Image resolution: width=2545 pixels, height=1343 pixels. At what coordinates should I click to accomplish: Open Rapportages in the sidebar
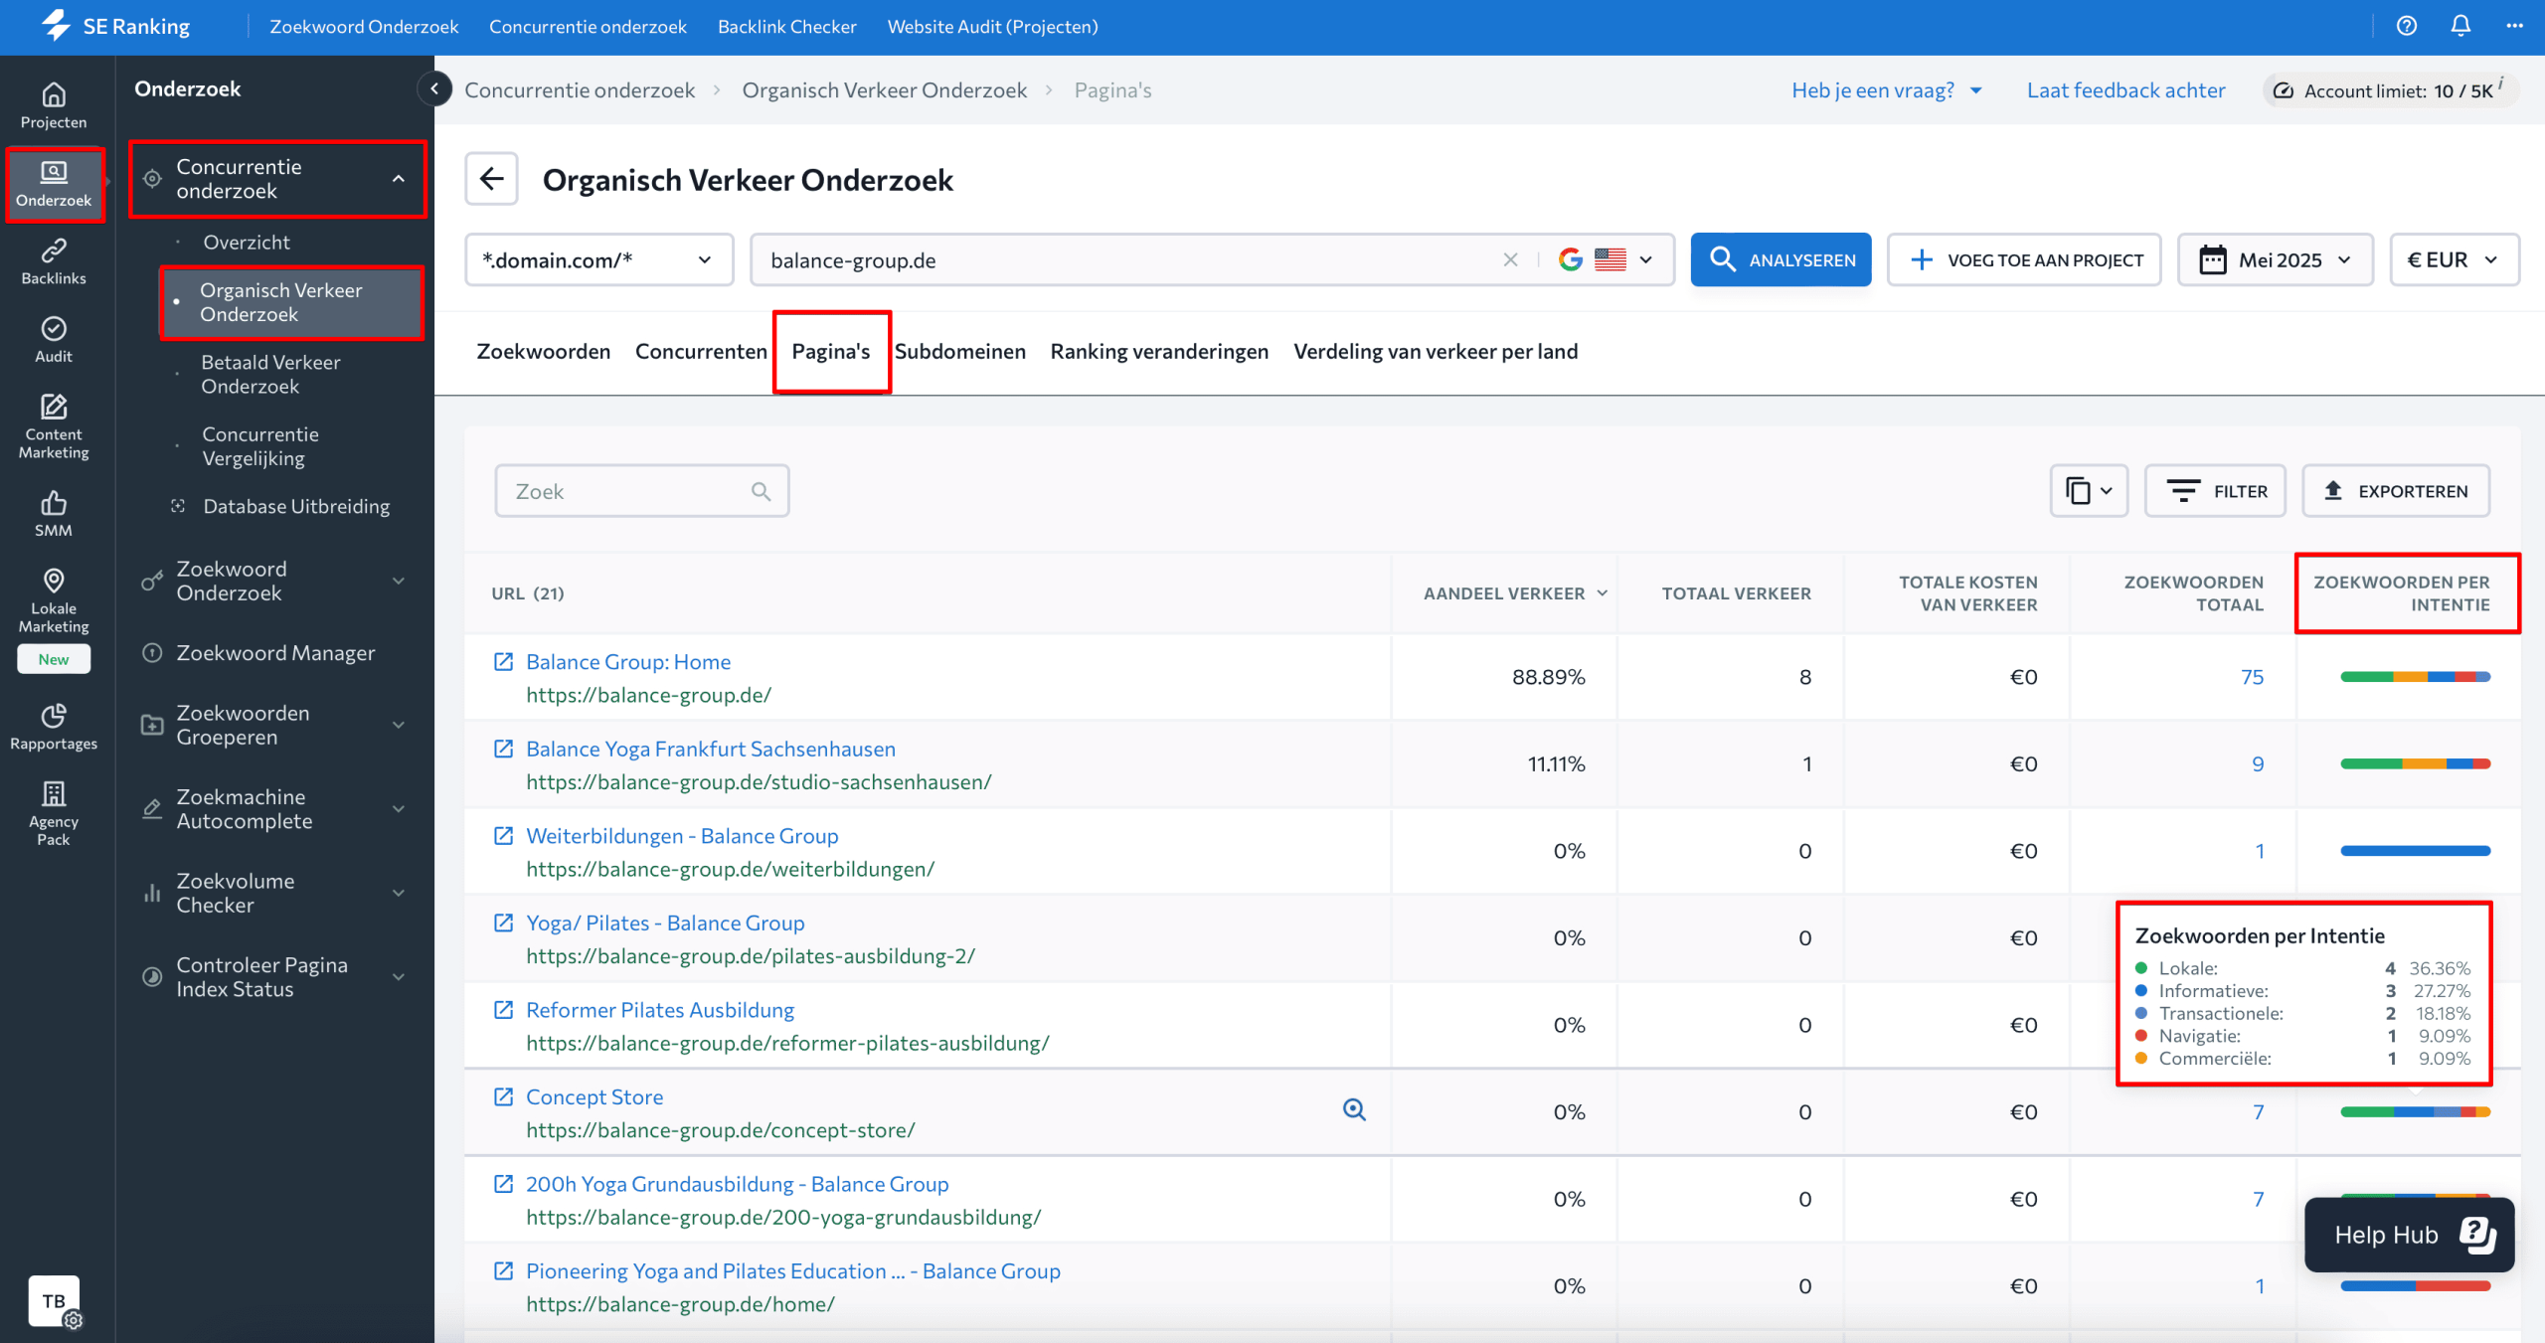pyautogui.click(x=54, y=728)
